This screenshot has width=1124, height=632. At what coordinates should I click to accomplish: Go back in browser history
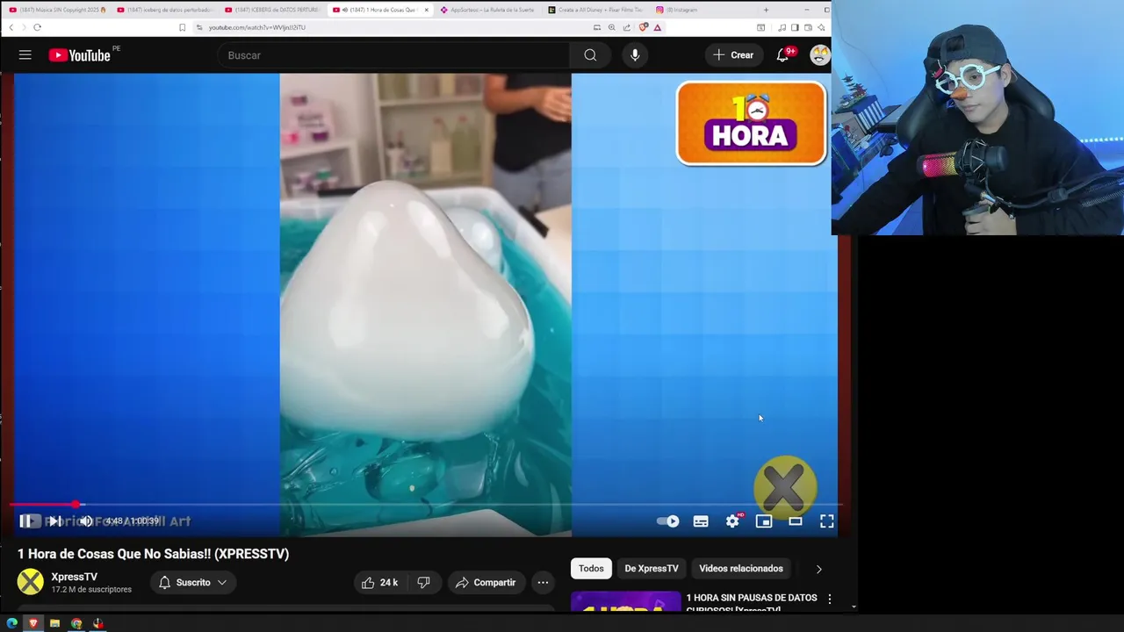11,27
